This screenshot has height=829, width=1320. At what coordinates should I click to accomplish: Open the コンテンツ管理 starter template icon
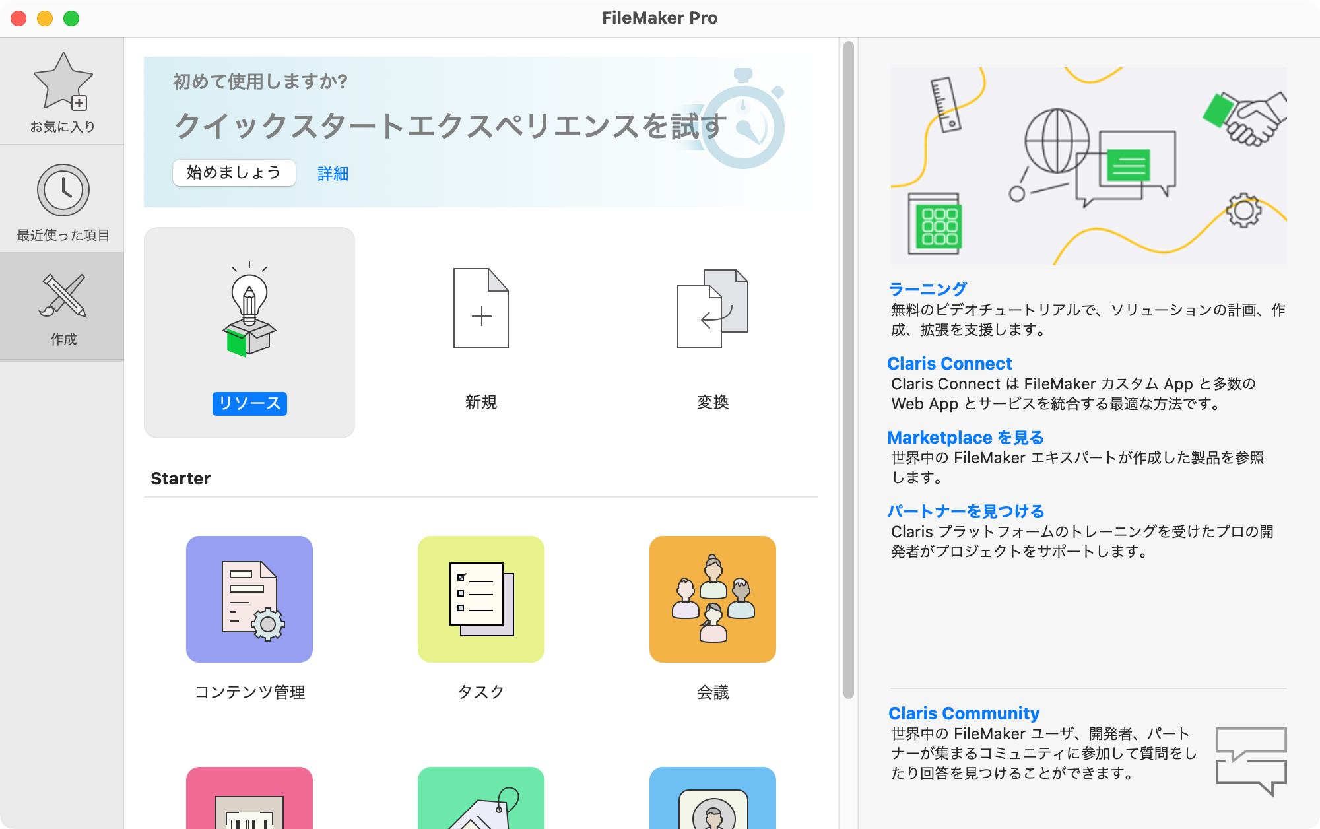pos(249,599)
